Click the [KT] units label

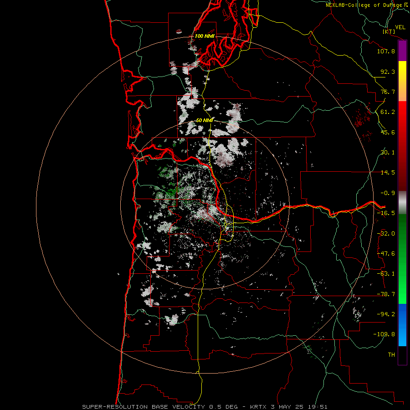click(389, 31)
